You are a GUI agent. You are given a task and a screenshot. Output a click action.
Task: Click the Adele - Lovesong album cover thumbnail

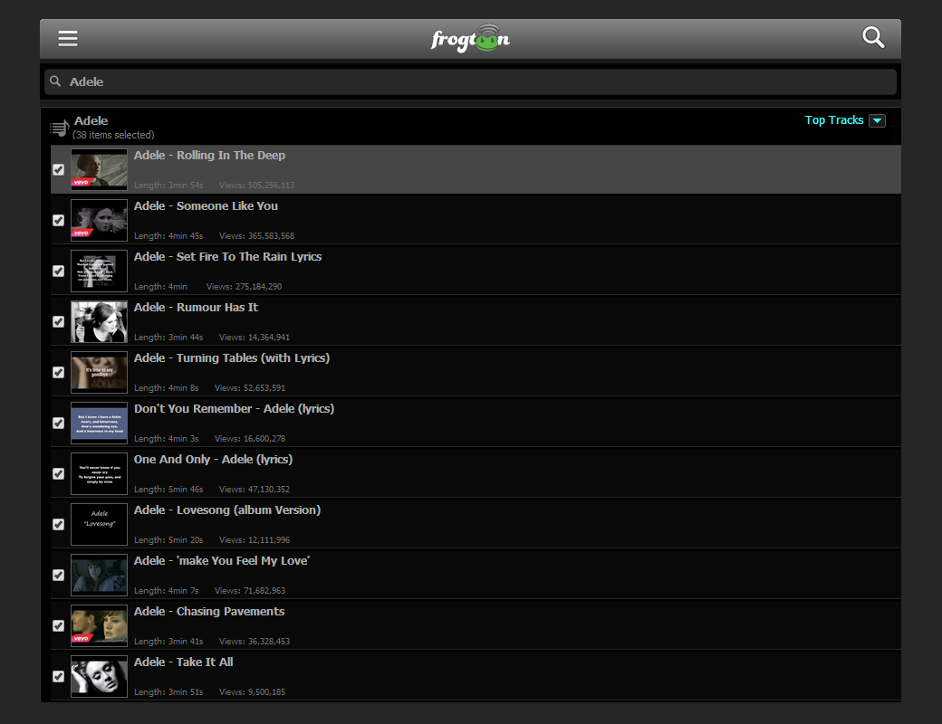[99, 524]
